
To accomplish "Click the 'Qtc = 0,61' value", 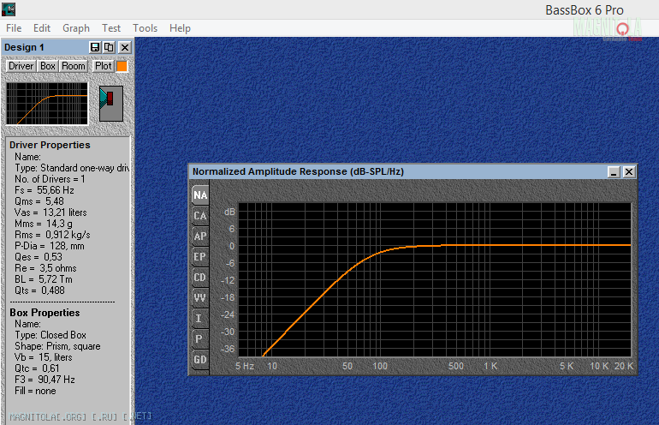I will click(37, 368).
